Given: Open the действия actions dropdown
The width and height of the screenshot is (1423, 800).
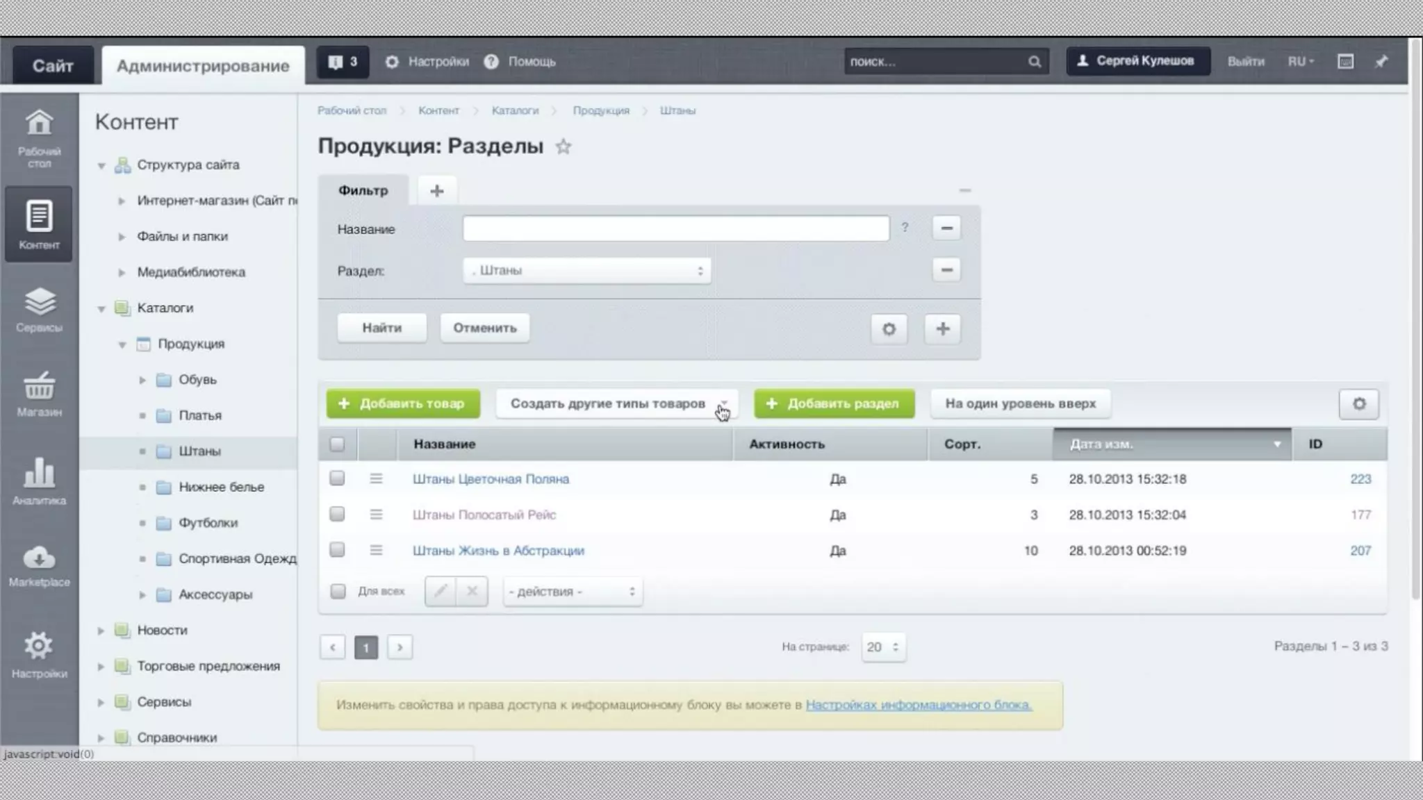Looking at the screenshot, I should 572,591.
